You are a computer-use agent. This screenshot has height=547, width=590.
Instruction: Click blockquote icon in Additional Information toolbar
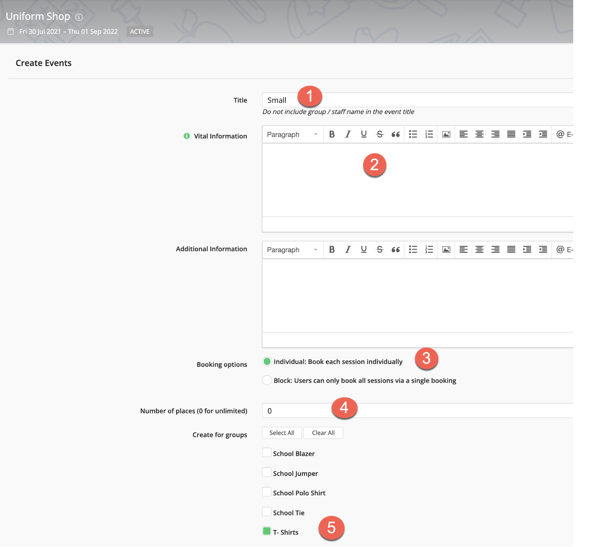pos(396,250)
